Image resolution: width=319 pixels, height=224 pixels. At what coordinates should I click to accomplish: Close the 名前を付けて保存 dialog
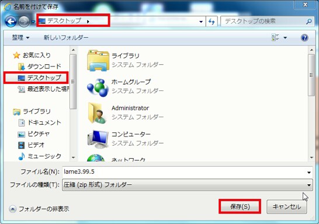[x=305, y=5]
